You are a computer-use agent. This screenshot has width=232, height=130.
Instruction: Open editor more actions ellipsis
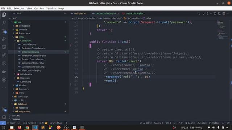[228, 14]
